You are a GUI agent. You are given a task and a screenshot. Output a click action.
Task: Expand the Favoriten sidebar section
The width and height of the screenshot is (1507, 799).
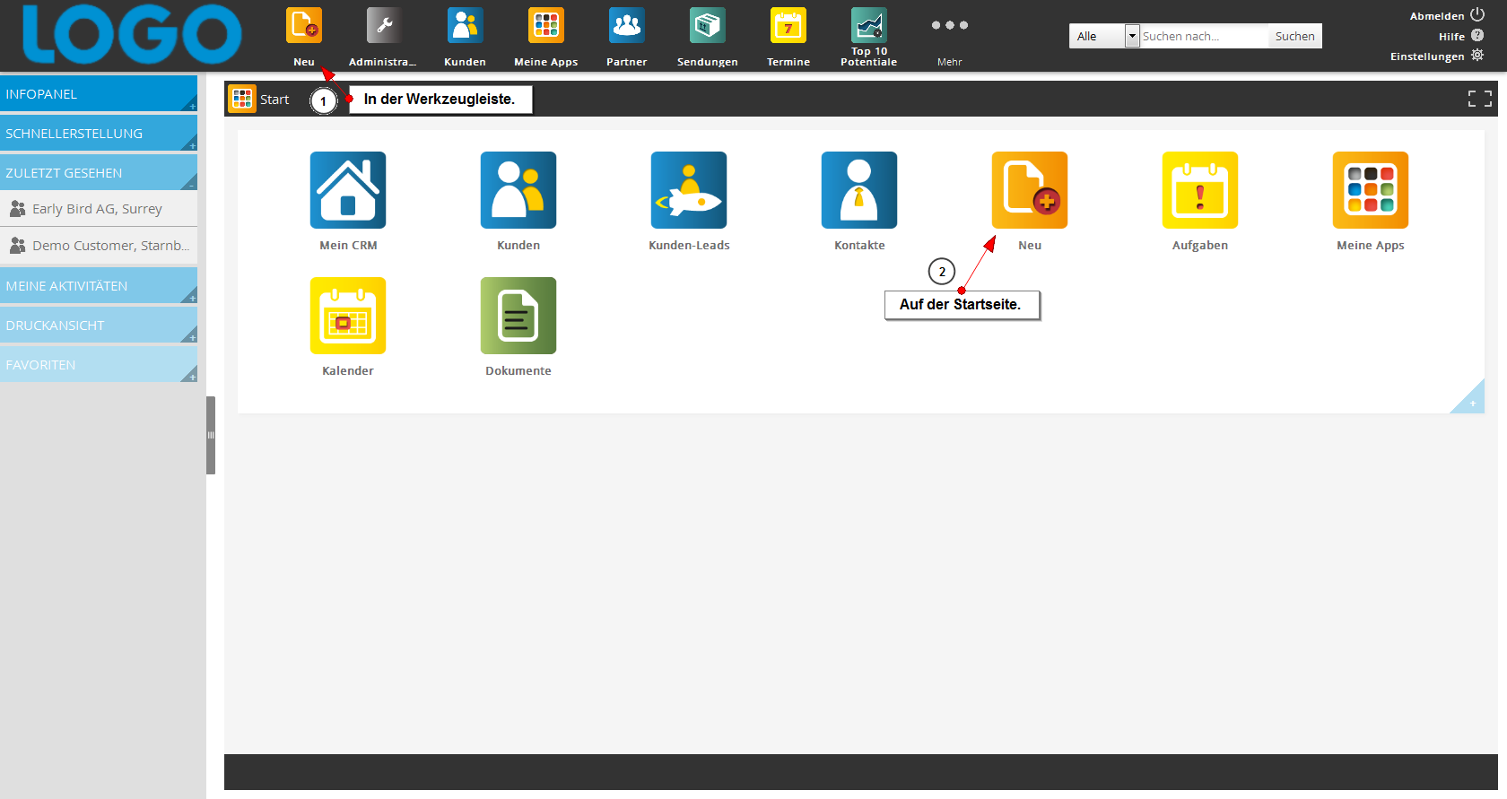[99, 365]
